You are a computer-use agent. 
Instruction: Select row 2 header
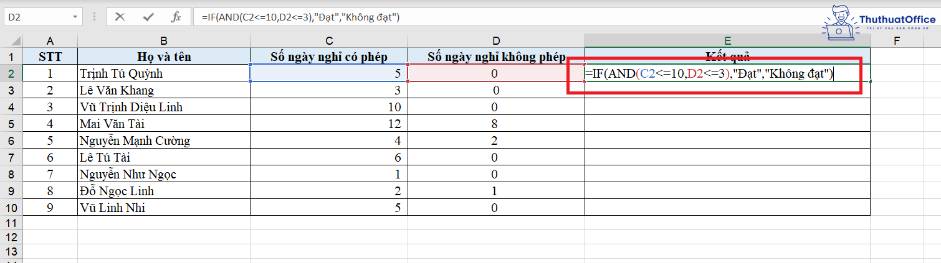(11, 73)
